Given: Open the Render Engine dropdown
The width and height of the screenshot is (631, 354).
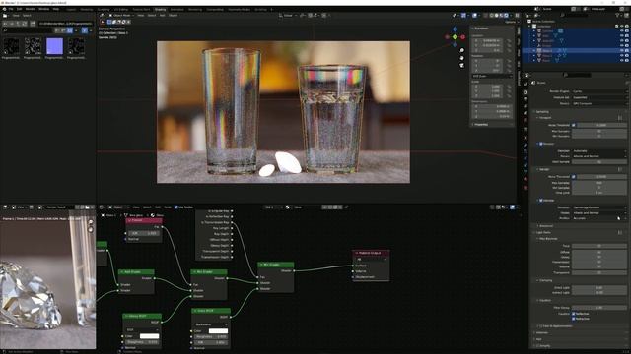Looking at the screenshot, I should point(599,91).
